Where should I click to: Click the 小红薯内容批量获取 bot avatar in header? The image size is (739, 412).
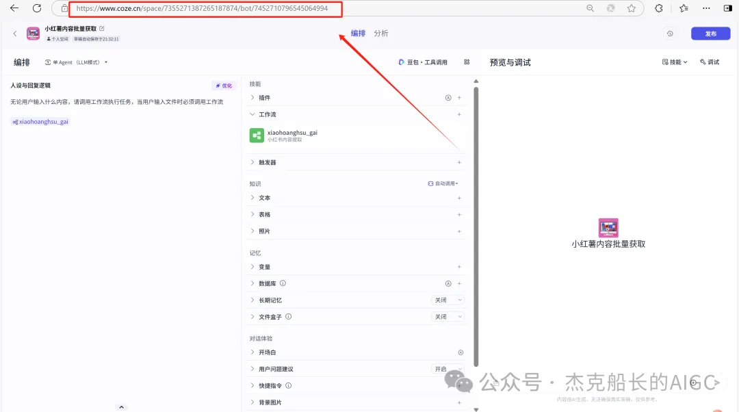[x=33, y=34]
